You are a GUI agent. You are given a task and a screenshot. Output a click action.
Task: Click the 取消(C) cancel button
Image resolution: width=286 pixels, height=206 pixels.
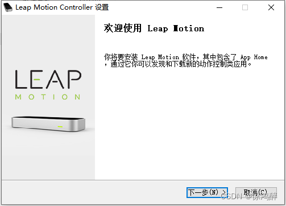256,192
